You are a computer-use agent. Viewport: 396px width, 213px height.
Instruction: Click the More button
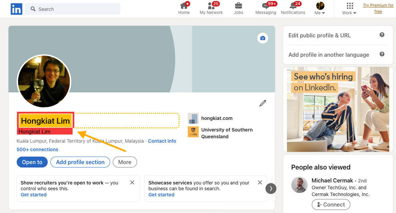point(125,162)
